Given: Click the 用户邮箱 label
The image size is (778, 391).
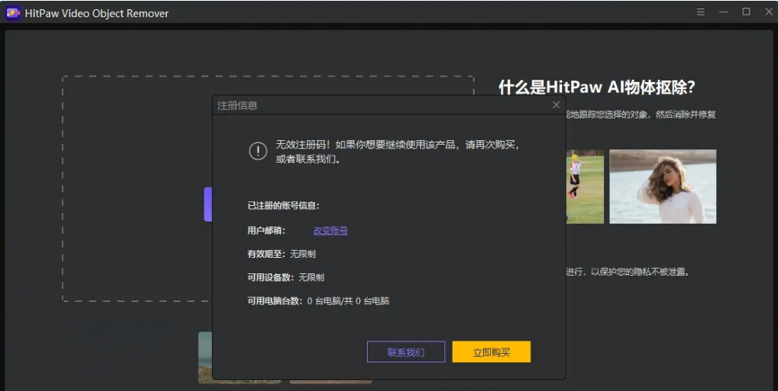Looking at the screenshot, I should [x=266, y=230].
